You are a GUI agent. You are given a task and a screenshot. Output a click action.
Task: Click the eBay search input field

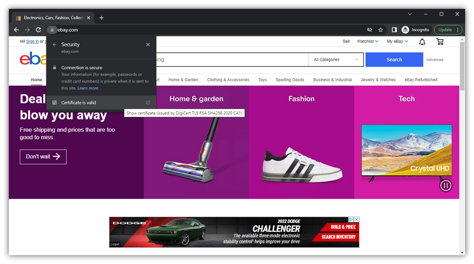click(232, 60)
